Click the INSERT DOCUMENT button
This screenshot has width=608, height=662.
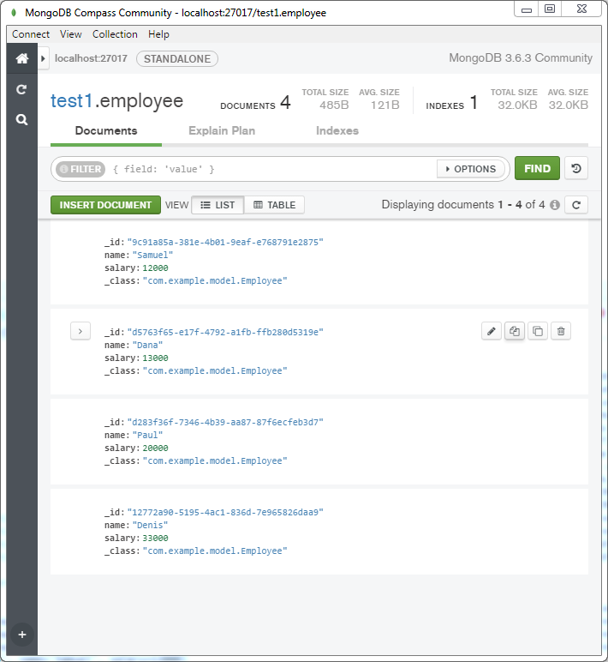pos(105,205)
